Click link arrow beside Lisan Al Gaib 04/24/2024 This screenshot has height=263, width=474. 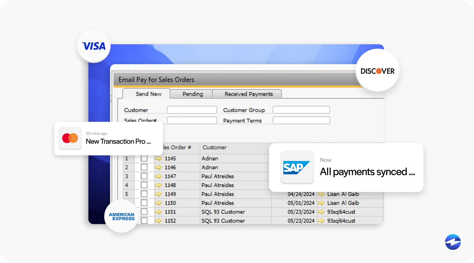tap(321, 194)
